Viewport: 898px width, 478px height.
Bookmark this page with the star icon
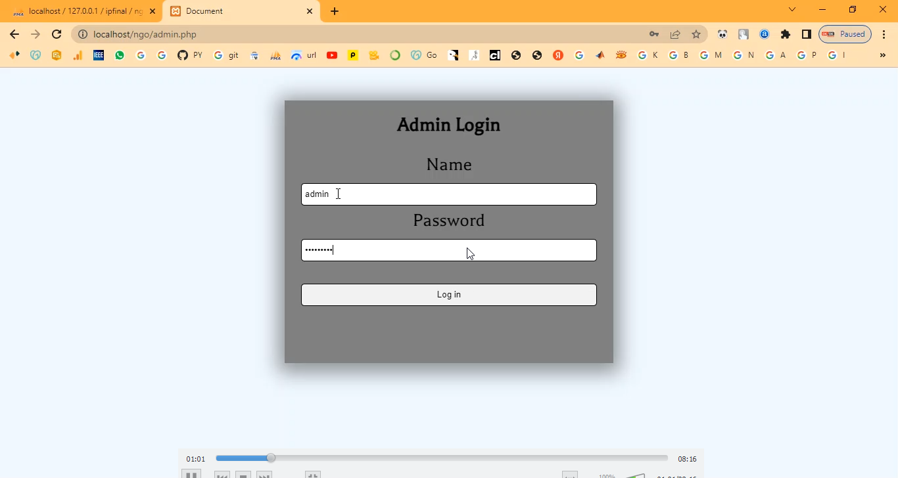pos(696,34)
